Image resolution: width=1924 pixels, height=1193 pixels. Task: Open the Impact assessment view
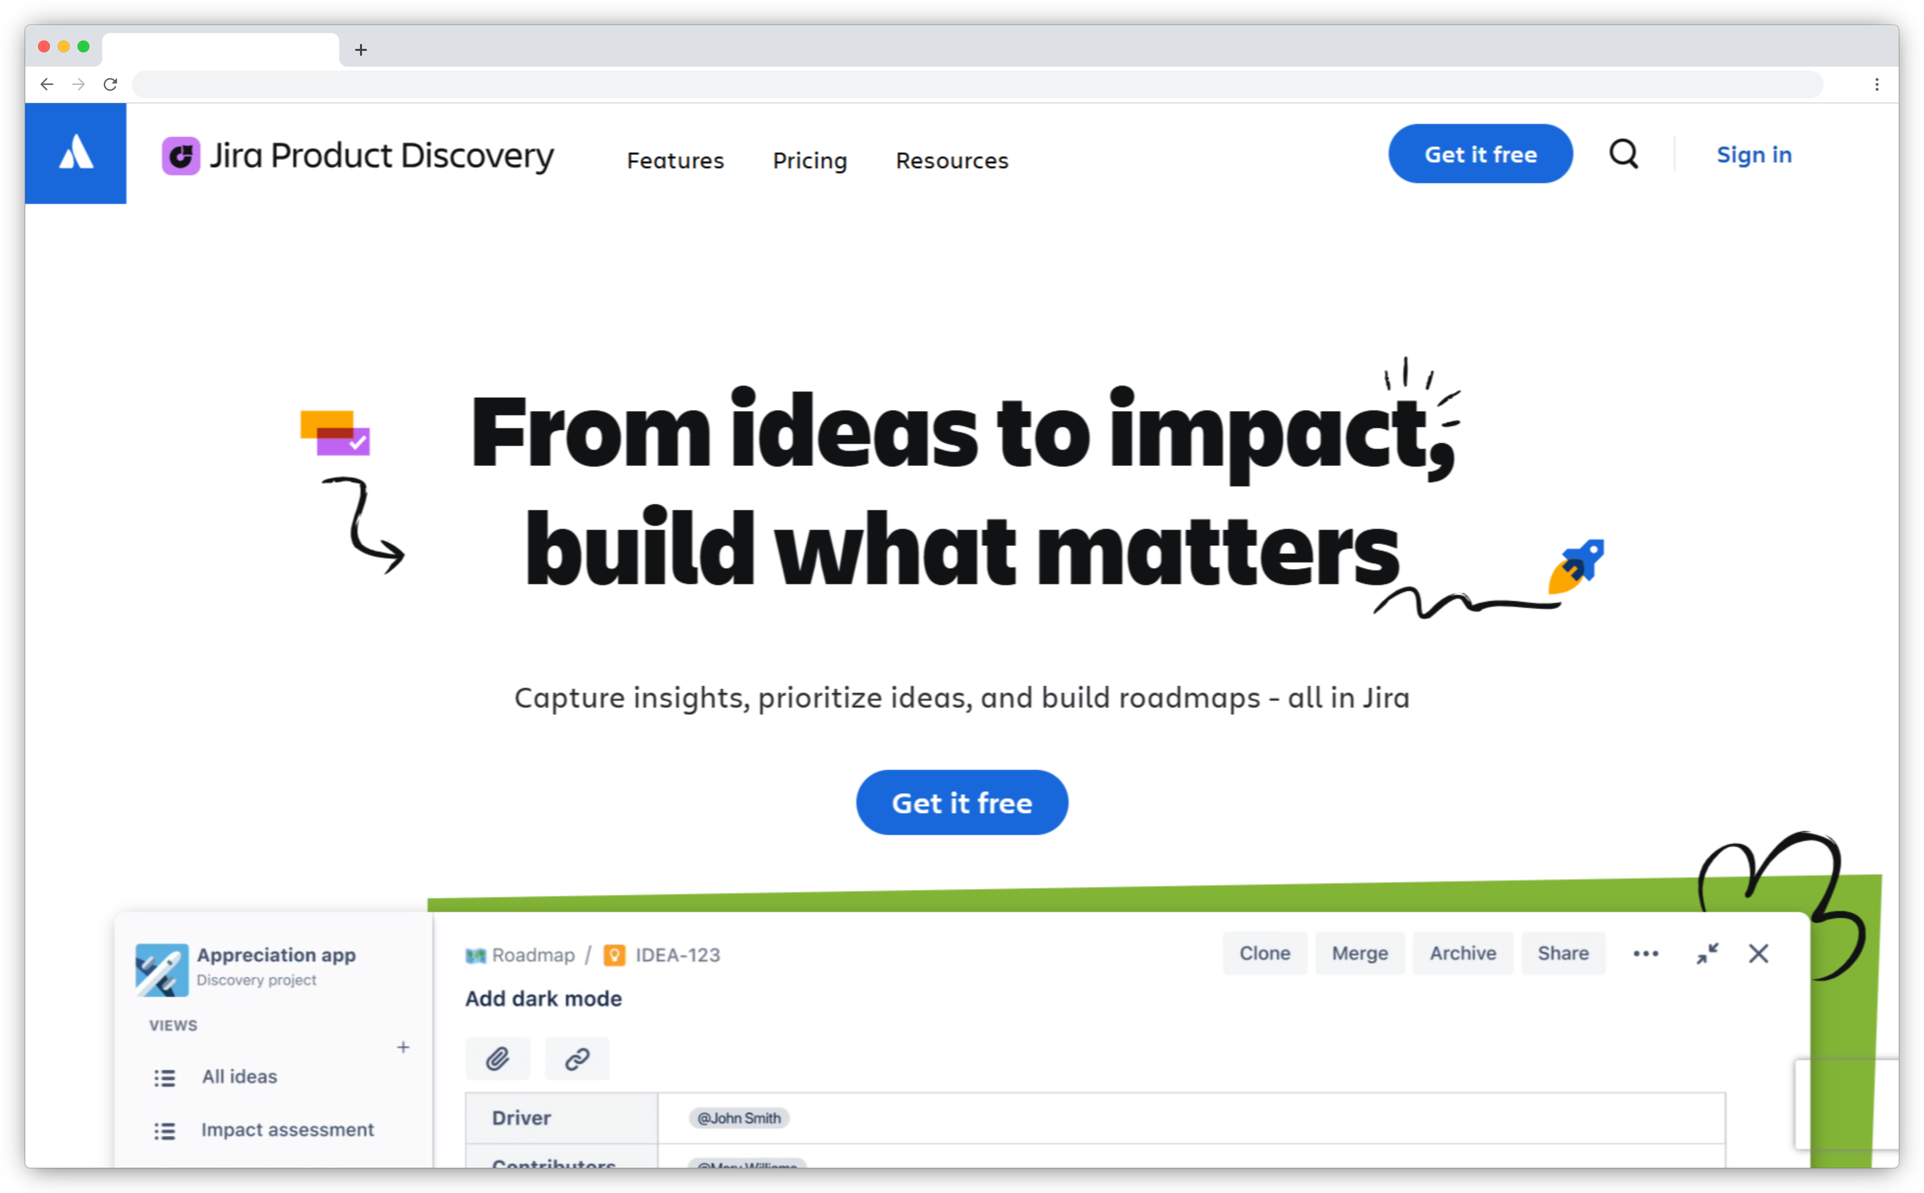click(x=287, y=1130)
